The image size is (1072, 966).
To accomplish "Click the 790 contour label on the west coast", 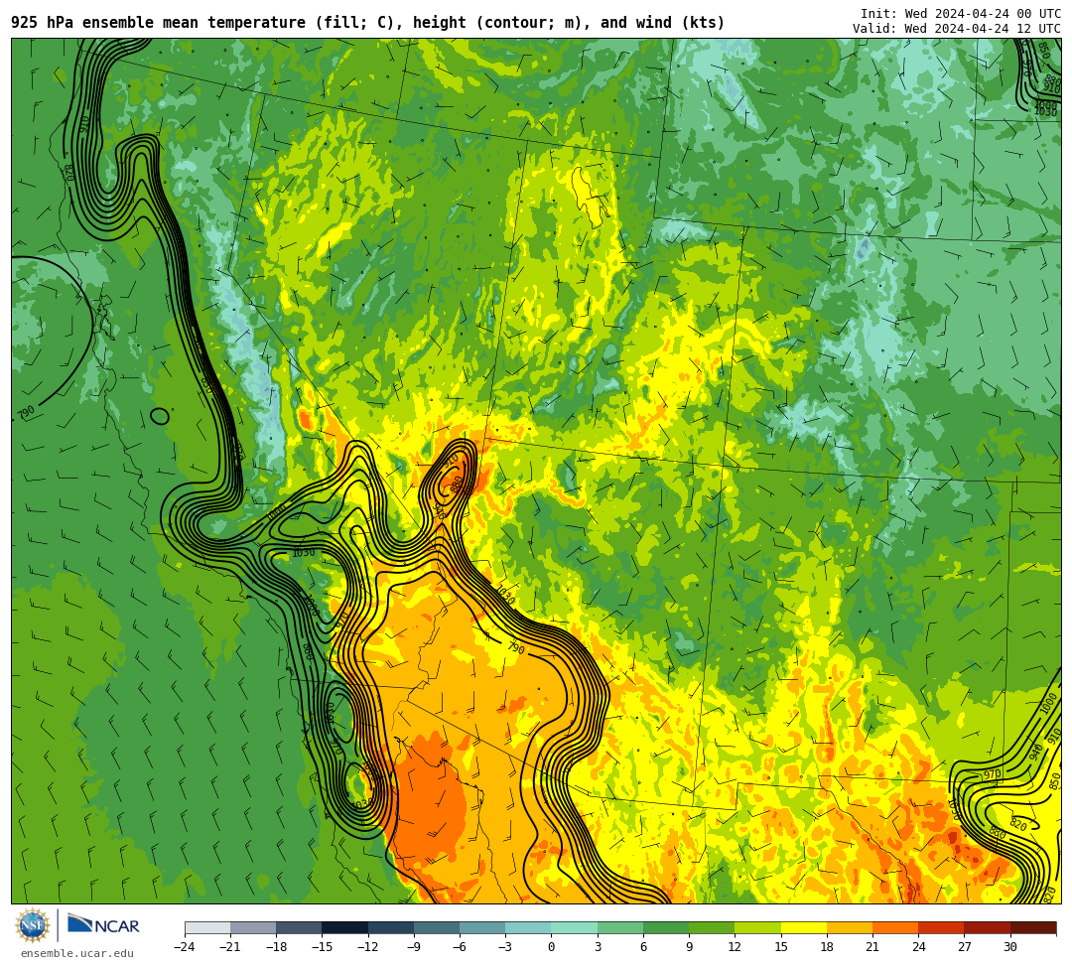I will (26, 413).
